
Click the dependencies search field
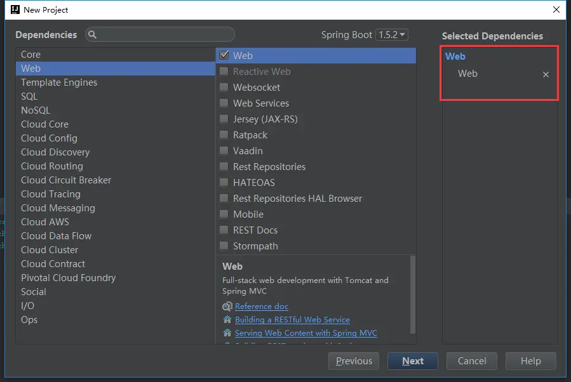[x=160, y=34]
